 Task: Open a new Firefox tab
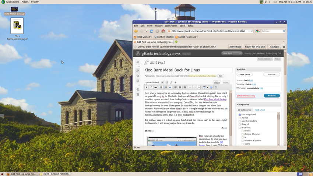tap(176, 42)
